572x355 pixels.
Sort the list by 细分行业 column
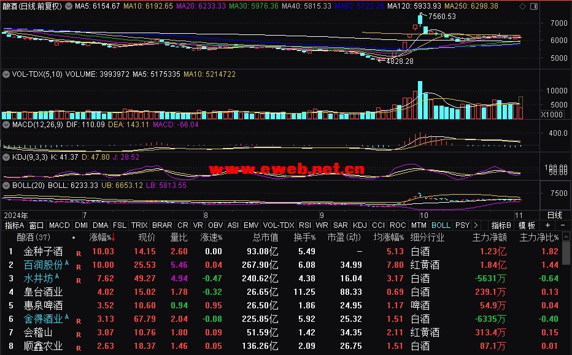[x=427, y=238]
